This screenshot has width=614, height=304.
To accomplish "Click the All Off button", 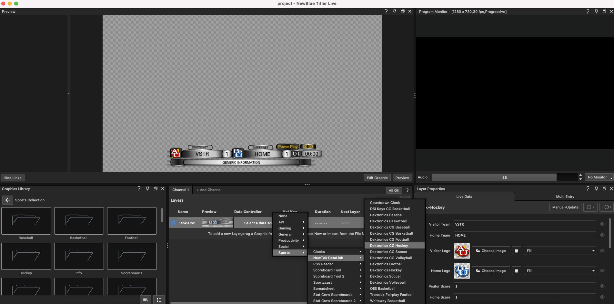I will tap(394, 190).
